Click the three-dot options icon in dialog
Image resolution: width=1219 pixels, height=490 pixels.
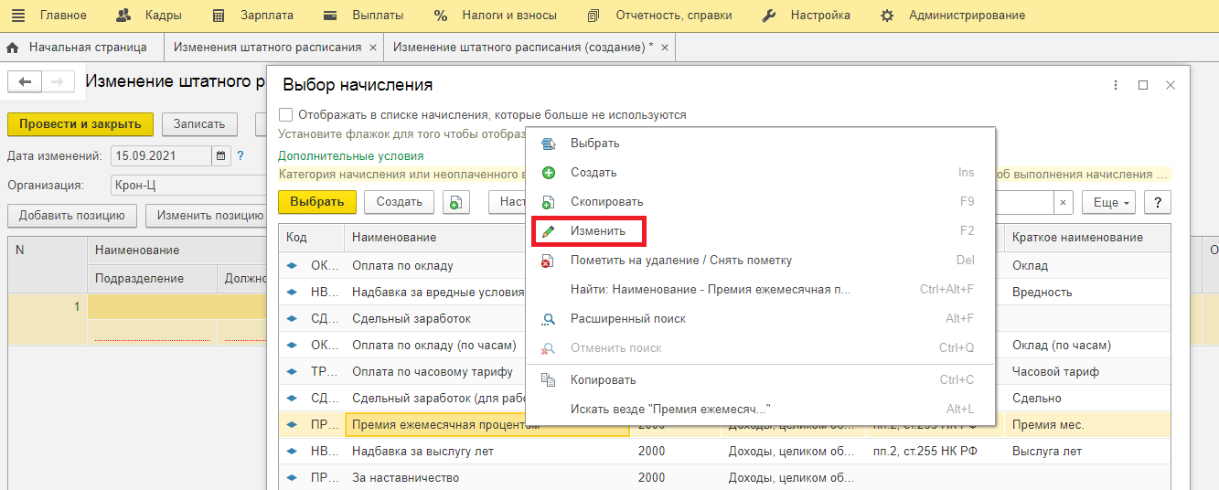1115,85
